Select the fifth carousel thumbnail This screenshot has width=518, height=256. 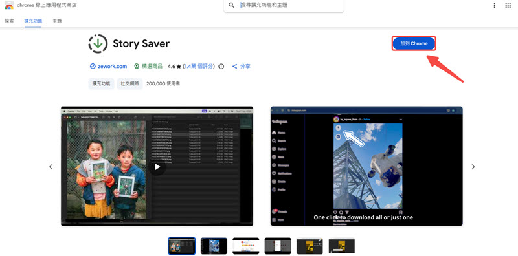(310, 246)
